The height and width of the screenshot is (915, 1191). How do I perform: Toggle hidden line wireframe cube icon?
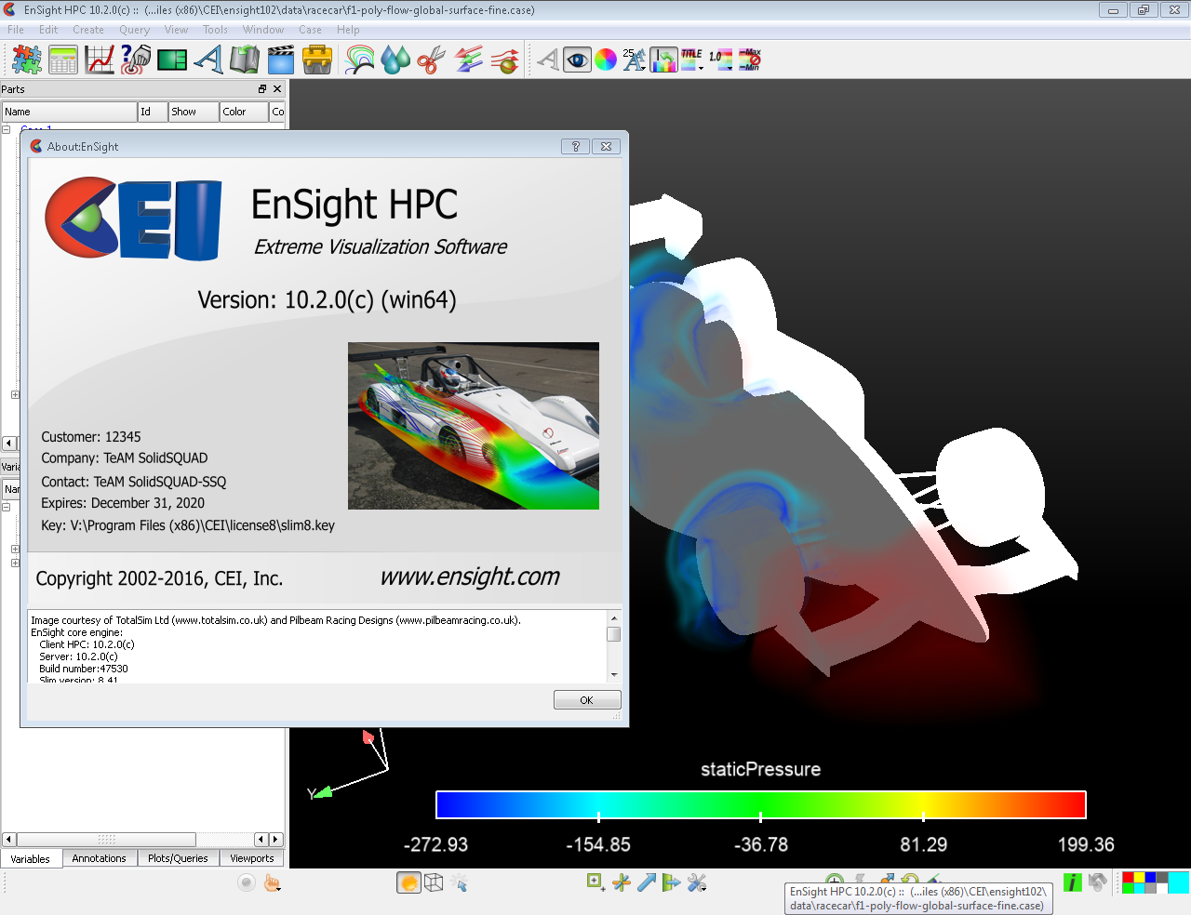(434, 882)
